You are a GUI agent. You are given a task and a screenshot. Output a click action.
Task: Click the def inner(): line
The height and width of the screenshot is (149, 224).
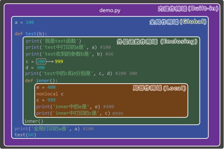[41, 80]
